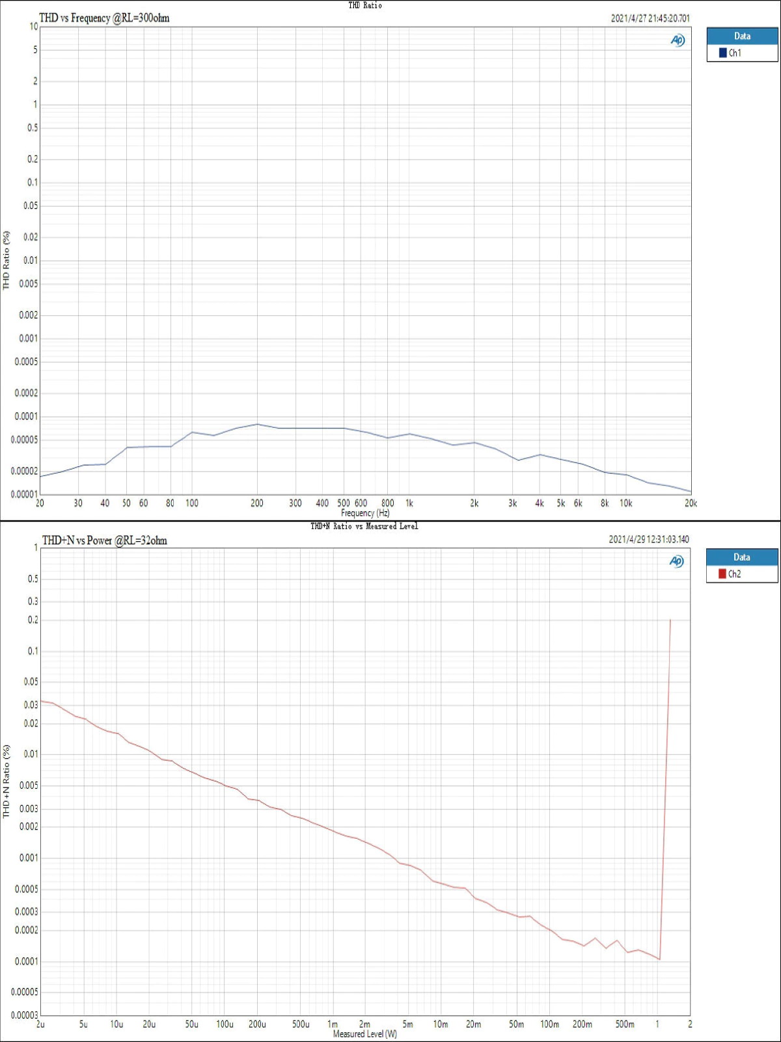
Task: Select the Data header above Ch1
Action: (742, 36)
